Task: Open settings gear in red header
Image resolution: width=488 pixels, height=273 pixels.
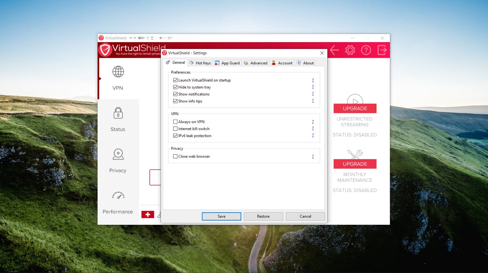Action: pos(350,50)
